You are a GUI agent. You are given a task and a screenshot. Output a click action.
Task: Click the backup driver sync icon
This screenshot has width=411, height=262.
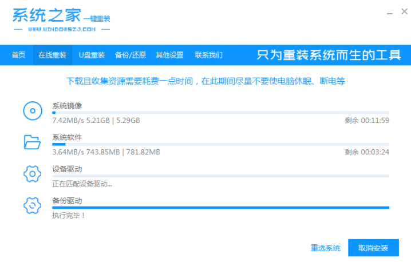[x=32, y=205]
